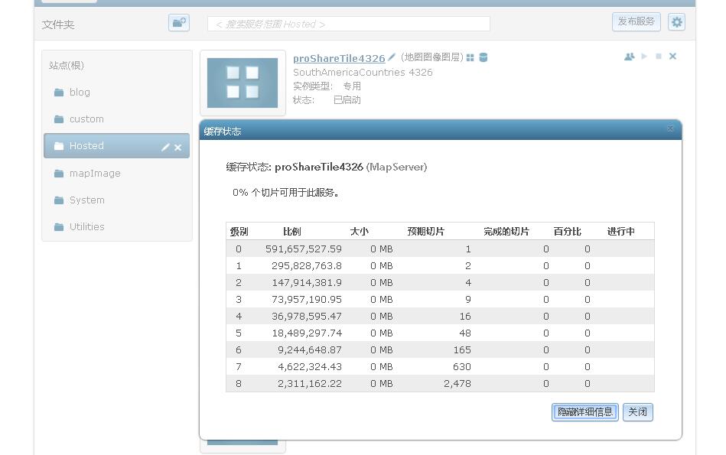Click the 完成的切片 column header
This screenshot has width=726, height=455.
click(506, 232)
